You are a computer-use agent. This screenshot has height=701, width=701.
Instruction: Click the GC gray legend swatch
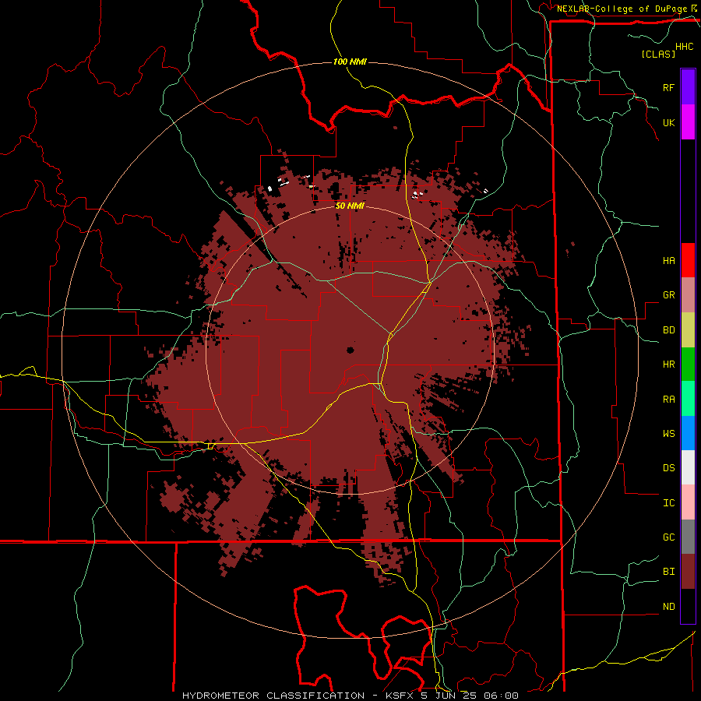pyautogui.click(x=688, y=537)
